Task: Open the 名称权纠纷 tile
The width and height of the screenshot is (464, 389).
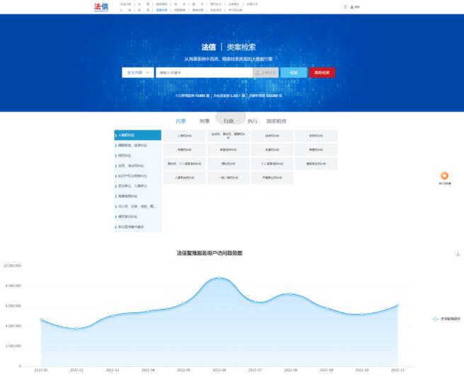Action: click(x=316, y=135)
